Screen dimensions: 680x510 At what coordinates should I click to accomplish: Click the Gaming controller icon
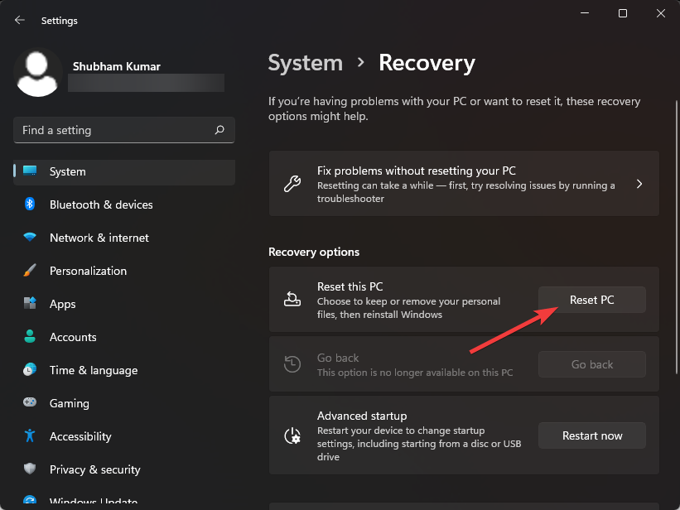pyautogui.click(x=30, y=402)
